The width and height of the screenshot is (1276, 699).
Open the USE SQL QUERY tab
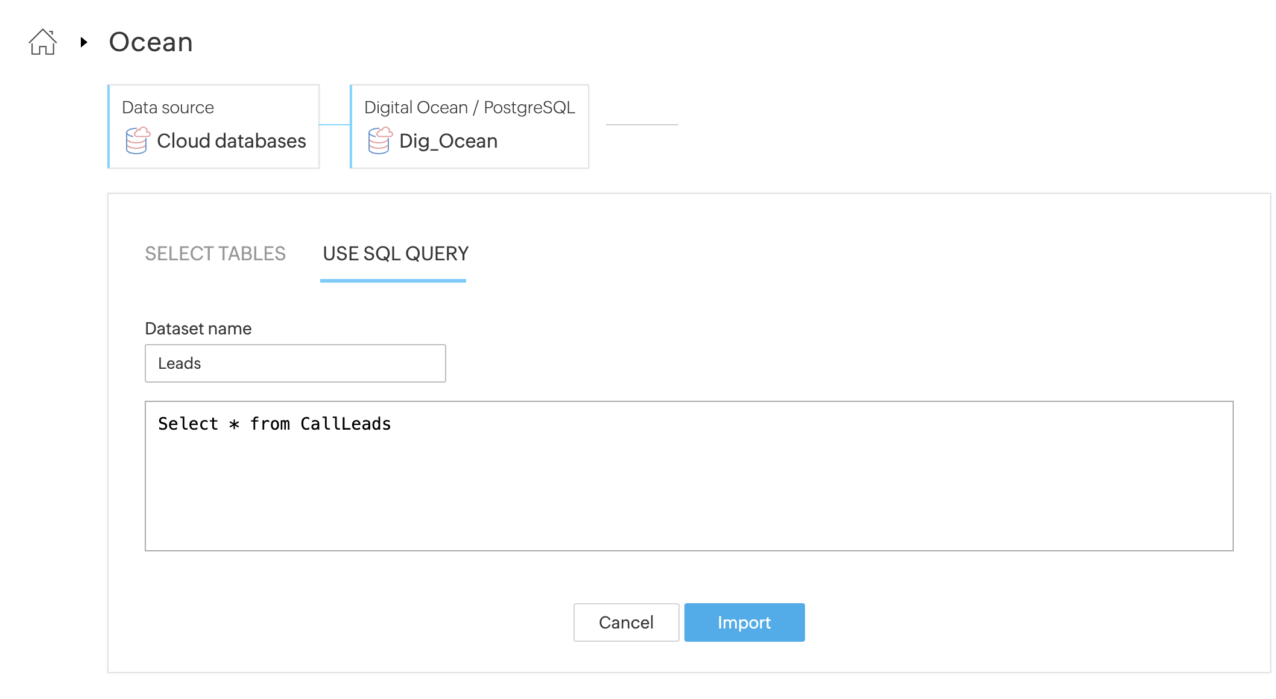(395, 254)
